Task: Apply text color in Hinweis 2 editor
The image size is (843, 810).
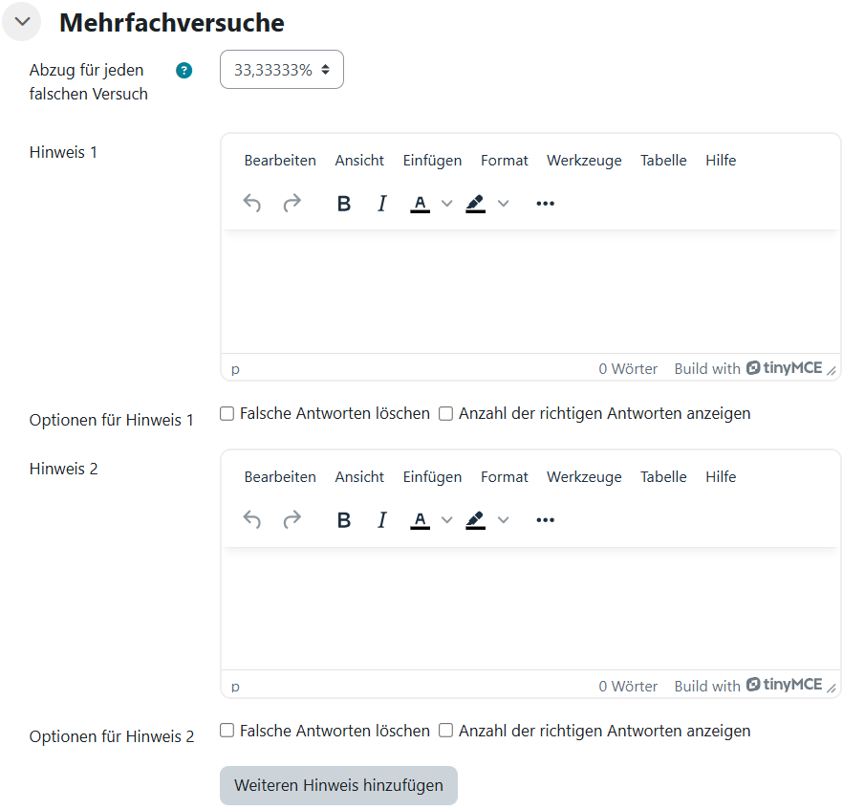Action: (420, 519)
